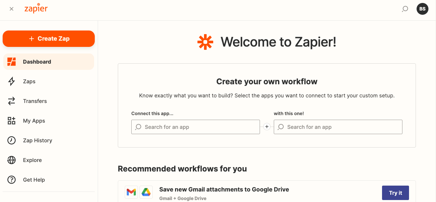Click the Dashboard icon in sidebar
Screen dimensions: 436x202
[x=12, y=62]
